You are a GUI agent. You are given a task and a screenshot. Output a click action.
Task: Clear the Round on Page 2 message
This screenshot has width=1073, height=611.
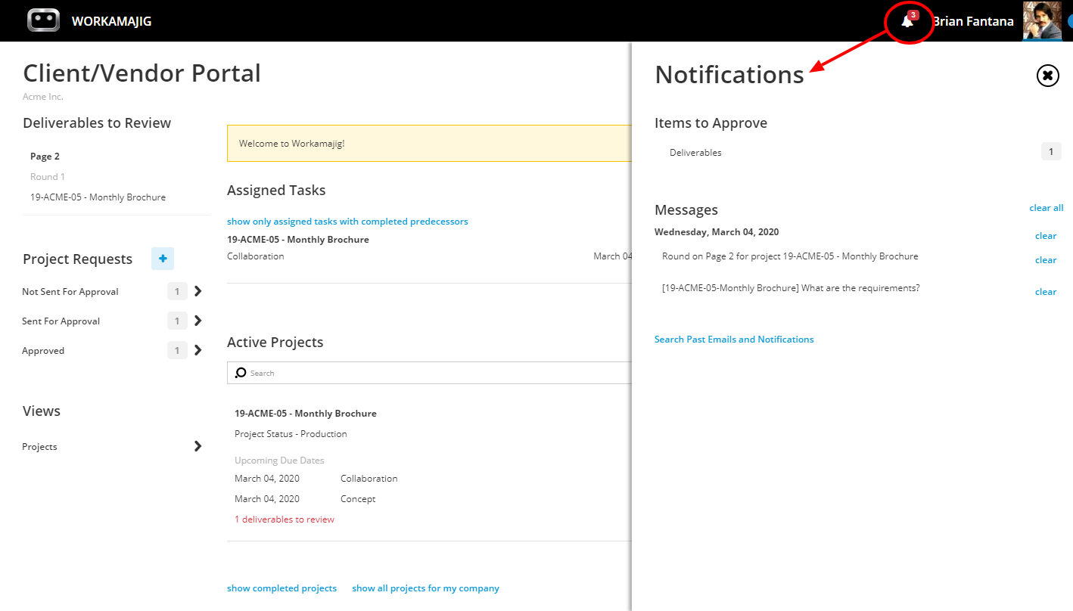tap(1046, 260)
